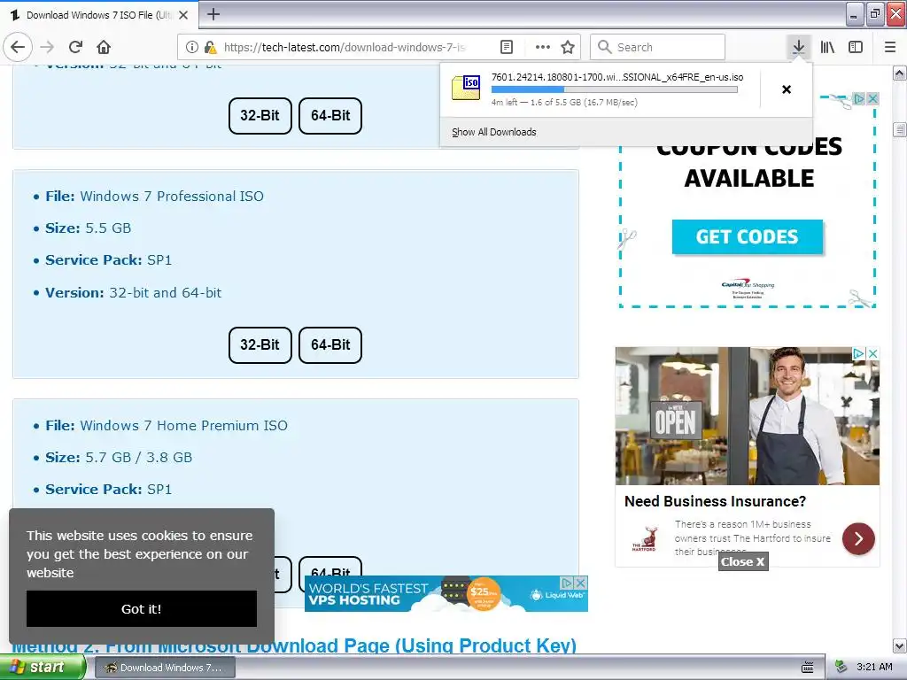Click 64-Bit button in the top card
907x680 pixels.
[330, 116]
